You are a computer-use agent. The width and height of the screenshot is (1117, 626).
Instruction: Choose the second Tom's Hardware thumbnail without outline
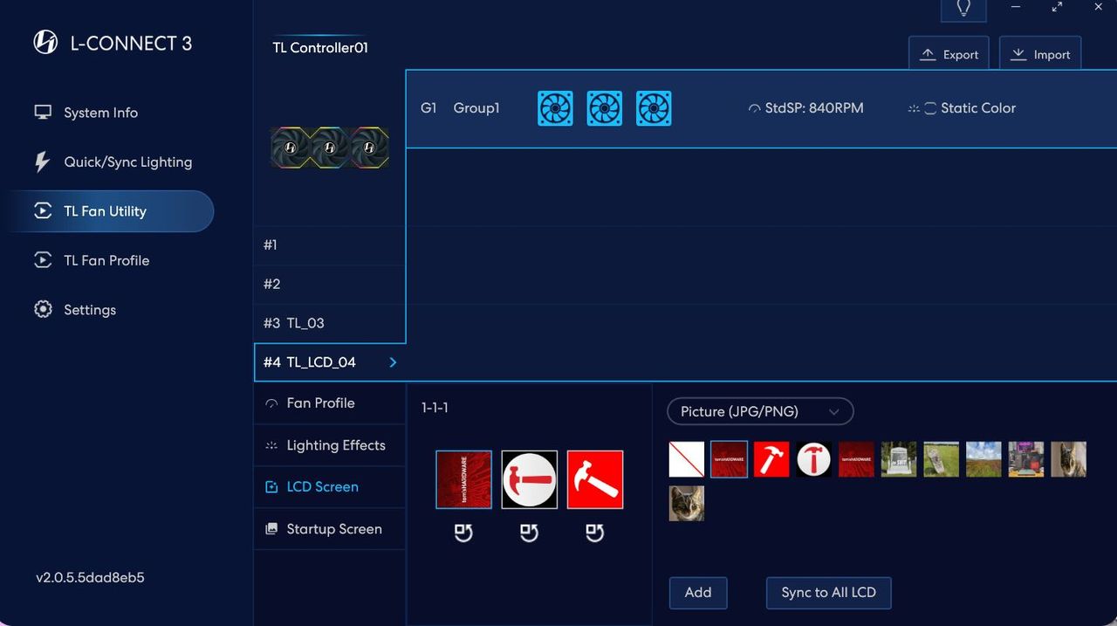856,459
